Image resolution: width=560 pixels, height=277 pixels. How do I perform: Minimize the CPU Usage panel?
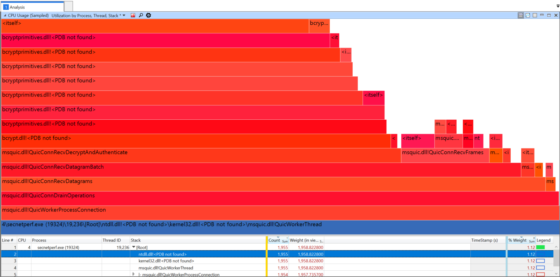(x=542, y=15)
